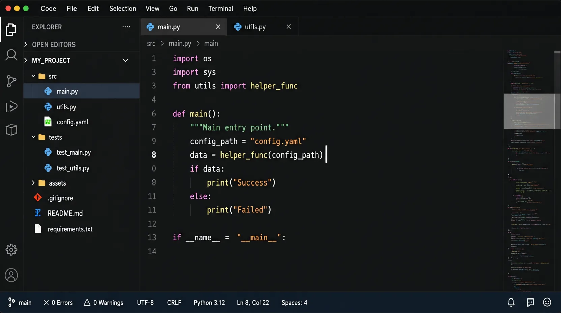
Task: Open the Explorer view in the activity bar
Action: (11, 30)
